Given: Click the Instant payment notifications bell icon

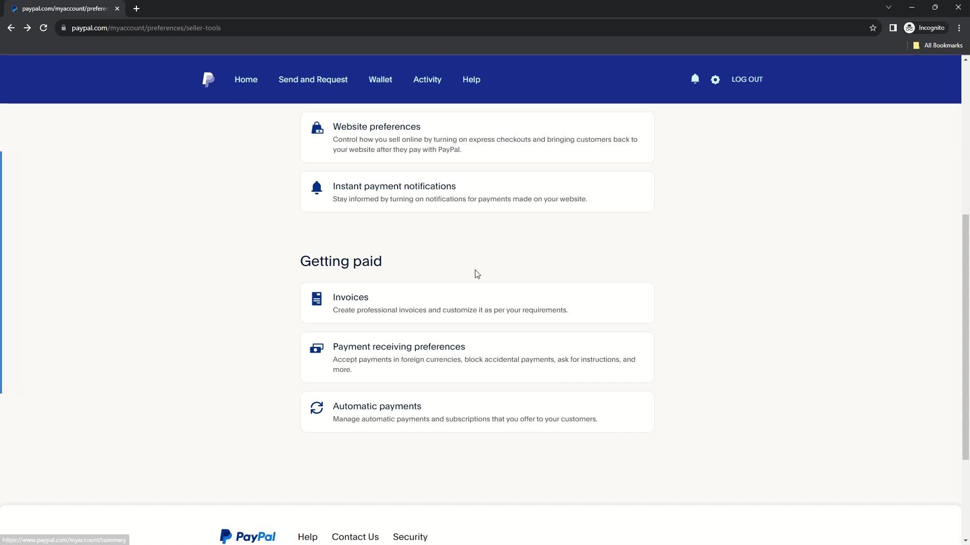Looking at the screenshot, I should click(x=317, y=188).
